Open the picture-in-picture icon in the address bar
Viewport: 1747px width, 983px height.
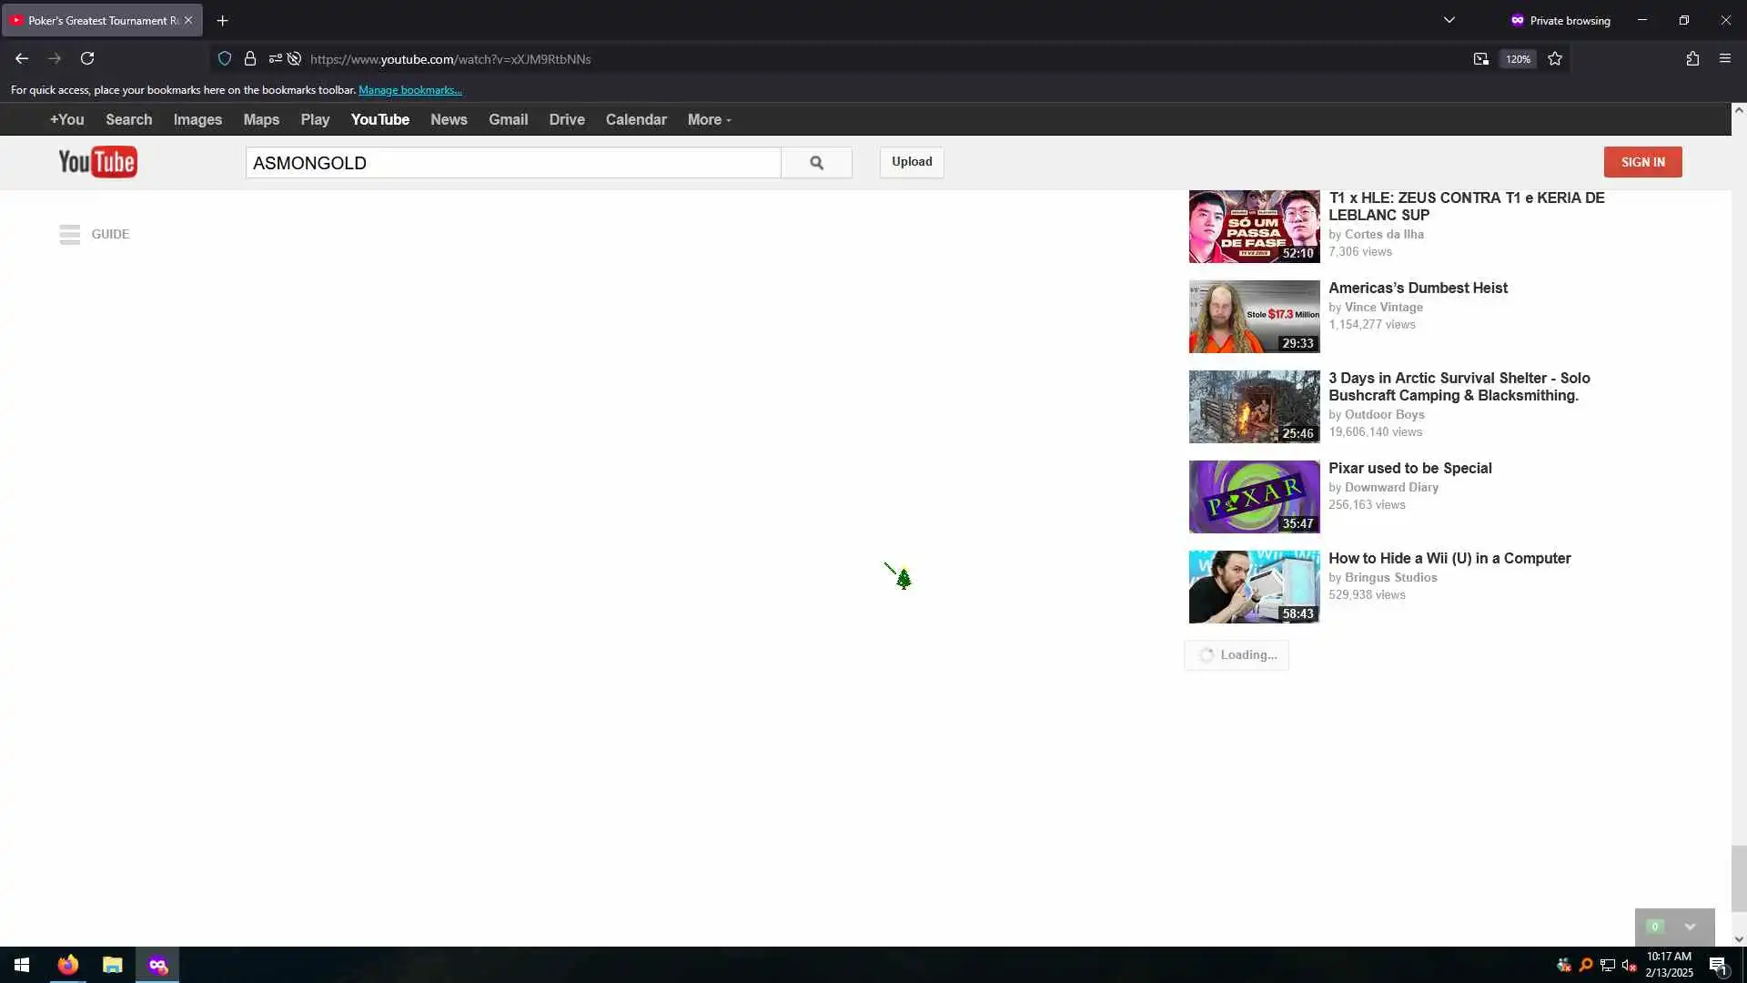1480,58
